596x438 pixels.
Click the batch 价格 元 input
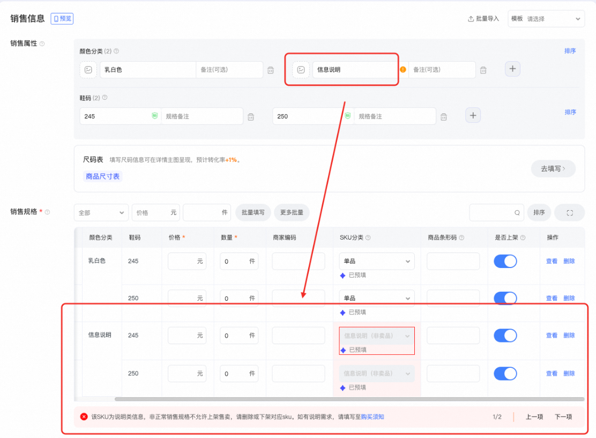pyautogui.click(x=156, y=212)
